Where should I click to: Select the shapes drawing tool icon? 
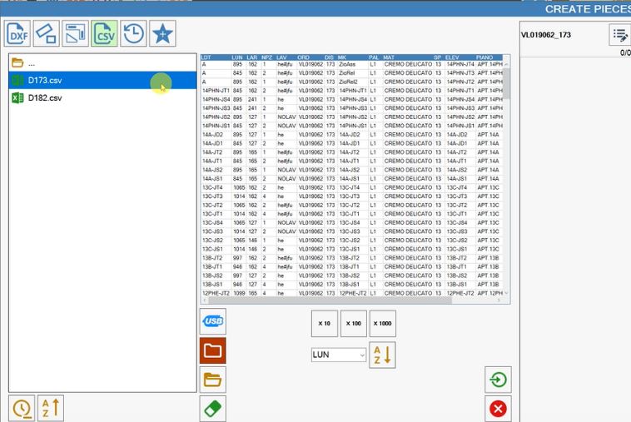point(47,33)
